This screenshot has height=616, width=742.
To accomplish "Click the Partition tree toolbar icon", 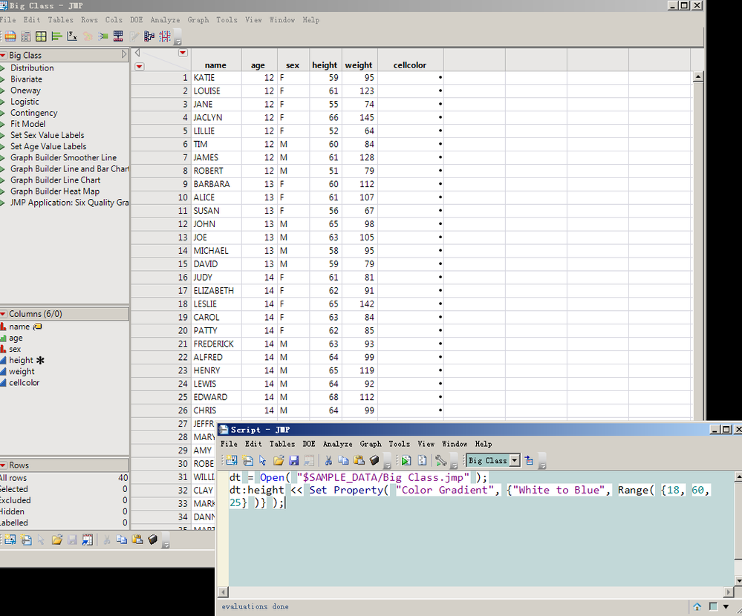I will (x=149, y=36).
